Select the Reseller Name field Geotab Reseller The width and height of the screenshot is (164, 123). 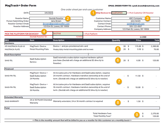(x=56, y=18)
